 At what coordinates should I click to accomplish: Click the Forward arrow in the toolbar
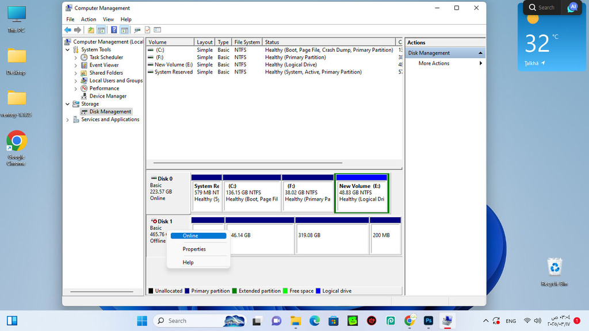click(78, 30)
